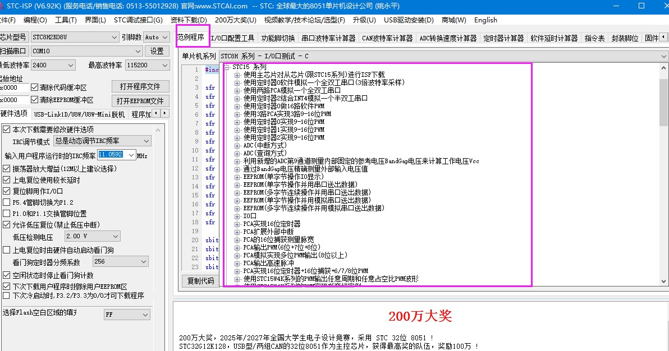Toggle 上电复位使用较长延时 checkbox
The image size is (669, 351).
(x=6, y=180)
